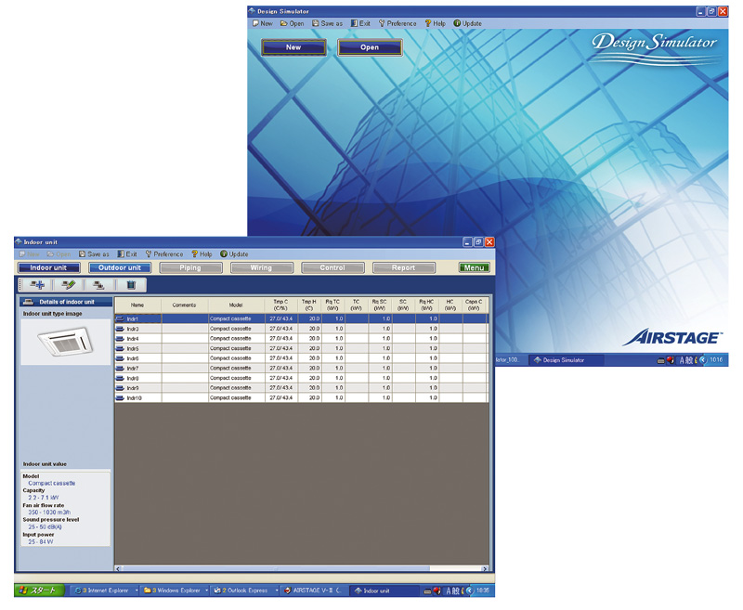Screen dimensions: 743x610
Task: Click the Indr1 row unit icon
Action: tap(120, 318)
